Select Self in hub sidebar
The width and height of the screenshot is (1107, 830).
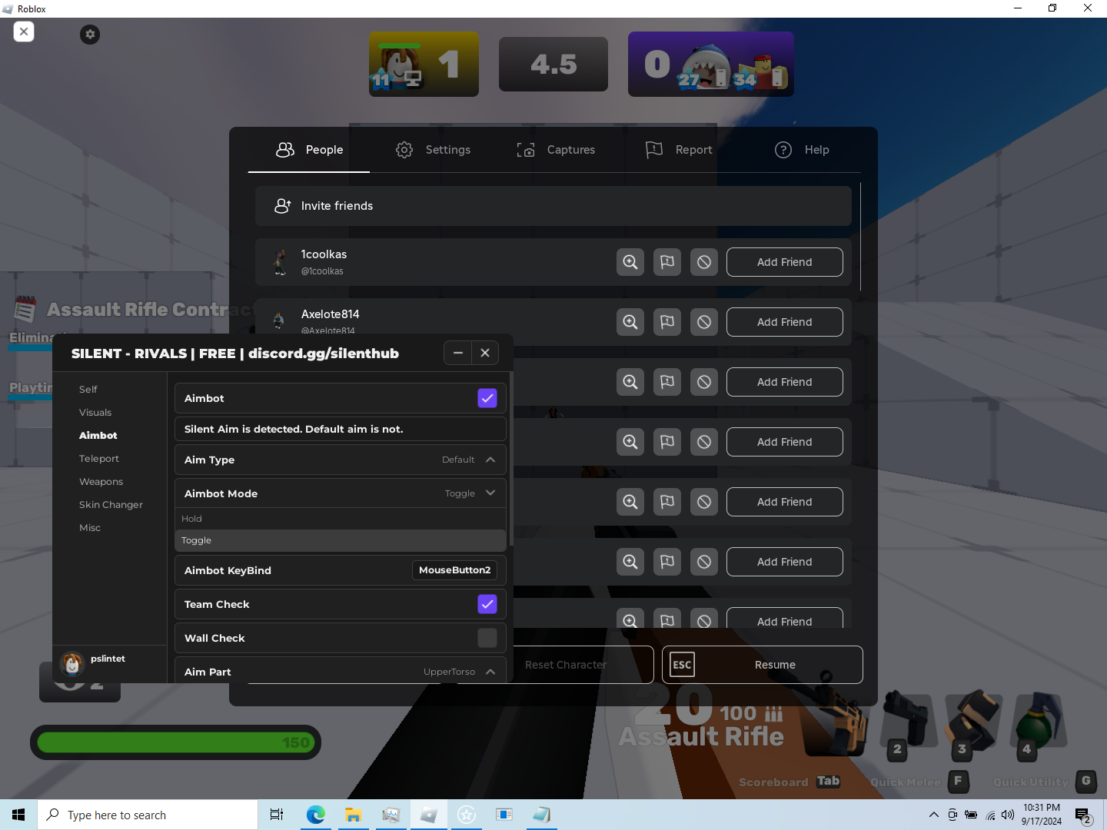88,390
